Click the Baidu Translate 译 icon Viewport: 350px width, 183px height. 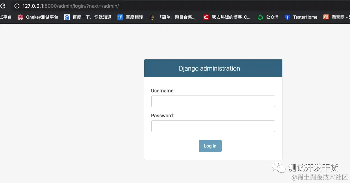point(120,17)
